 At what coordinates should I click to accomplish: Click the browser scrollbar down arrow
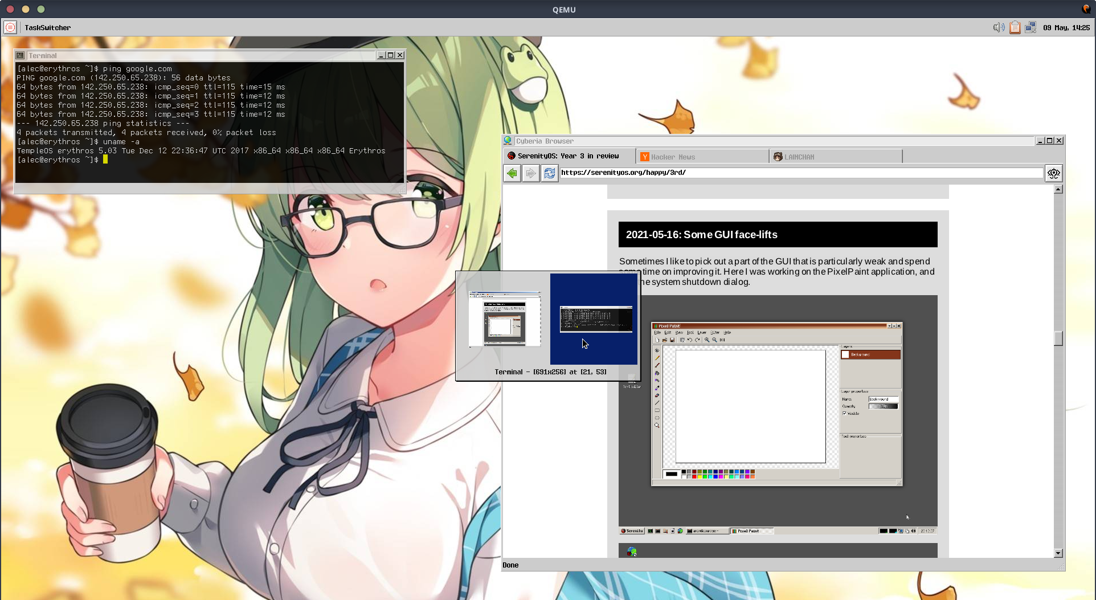click(1058, 553)
